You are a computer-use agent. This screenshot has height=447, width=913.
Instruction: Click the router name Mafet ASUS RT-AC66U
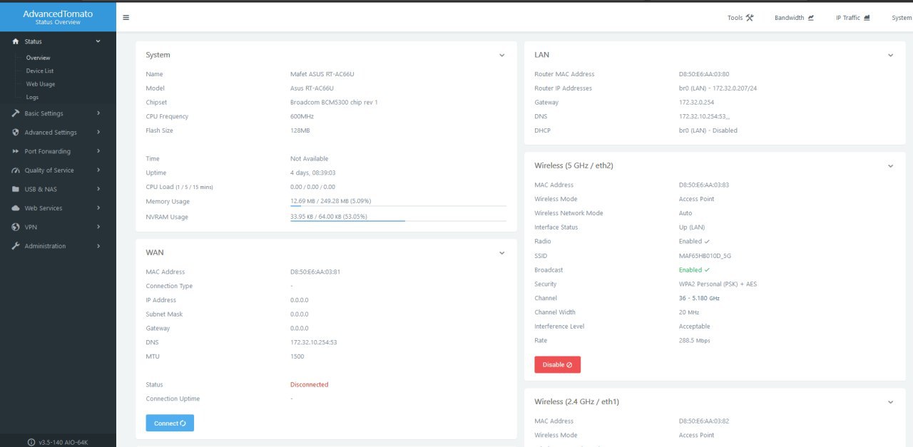coord(322,74)
